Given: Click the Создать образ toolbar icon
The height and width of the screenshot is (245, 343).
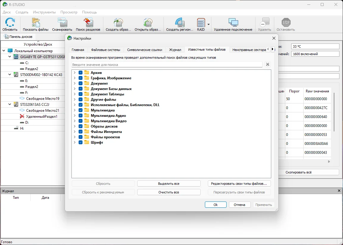Looking at the screenshot, I should coord(118,23).
